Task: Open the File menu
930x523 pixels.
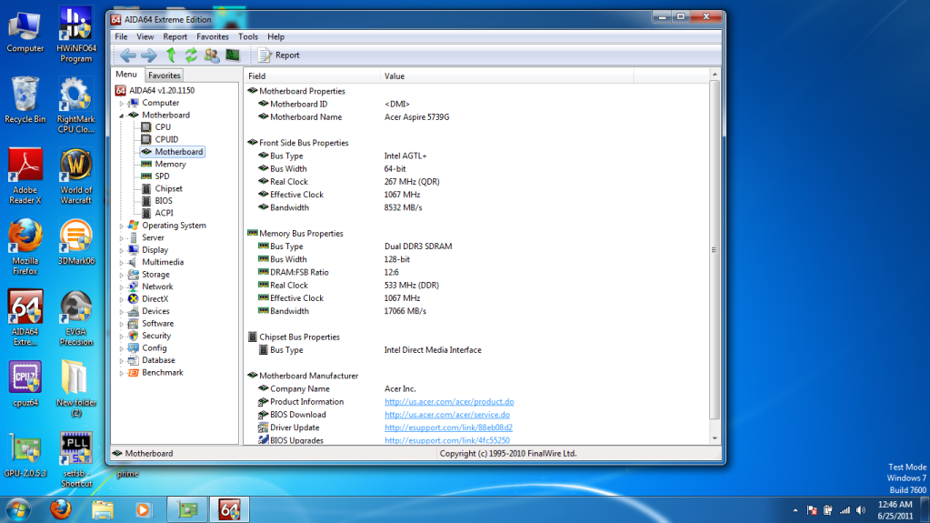Action: pos(121,36)
